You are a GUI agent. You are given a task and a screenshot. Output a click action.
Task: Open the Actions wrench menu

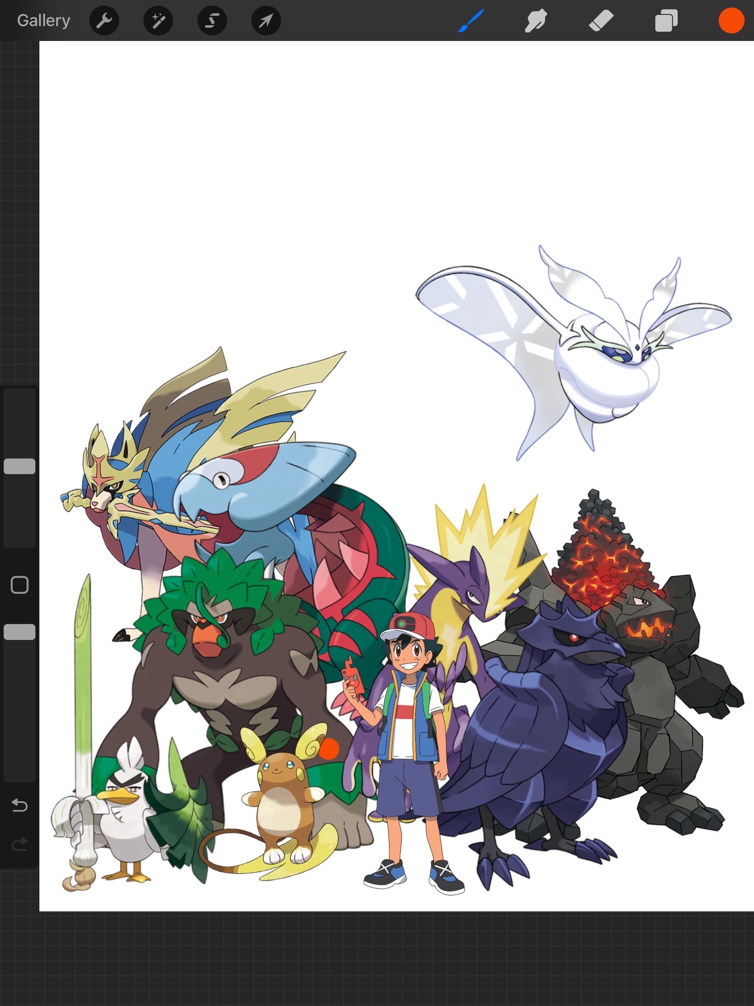(104, 20)
